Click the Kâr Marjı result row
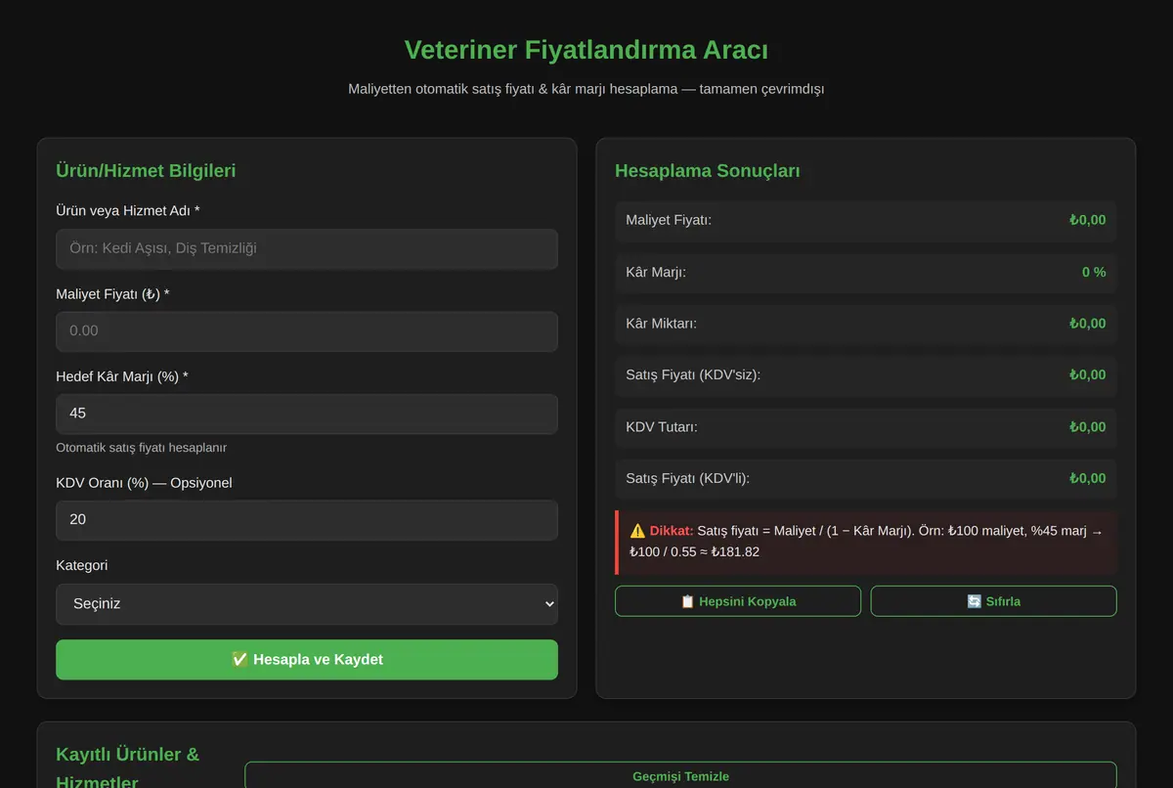This screenshot has width=1173, height=788. [866, 272]
